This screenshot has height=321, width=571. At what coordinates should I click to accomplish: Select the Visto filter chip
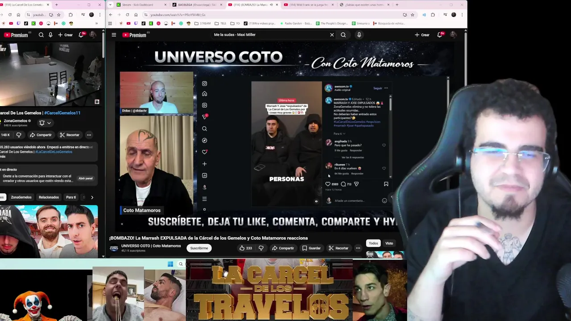389,243
